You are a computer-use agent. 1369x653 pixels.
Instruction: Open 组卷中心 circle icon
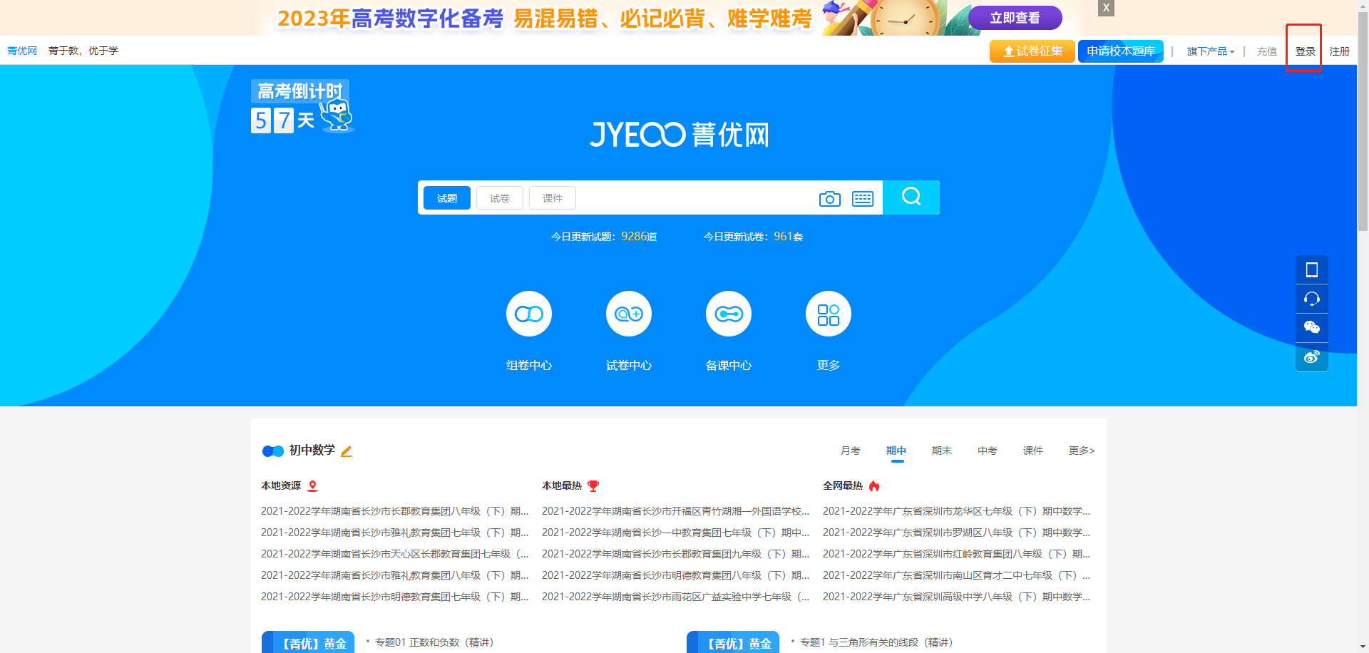tap(528, 314)
